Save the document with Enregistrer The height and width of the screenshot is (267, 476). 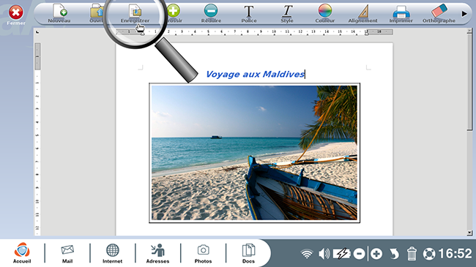click(135, 14)
